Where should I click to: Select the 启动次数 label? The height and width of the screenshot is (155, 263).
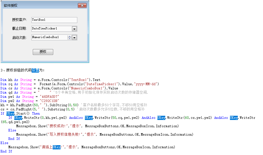tap(19, 38)
